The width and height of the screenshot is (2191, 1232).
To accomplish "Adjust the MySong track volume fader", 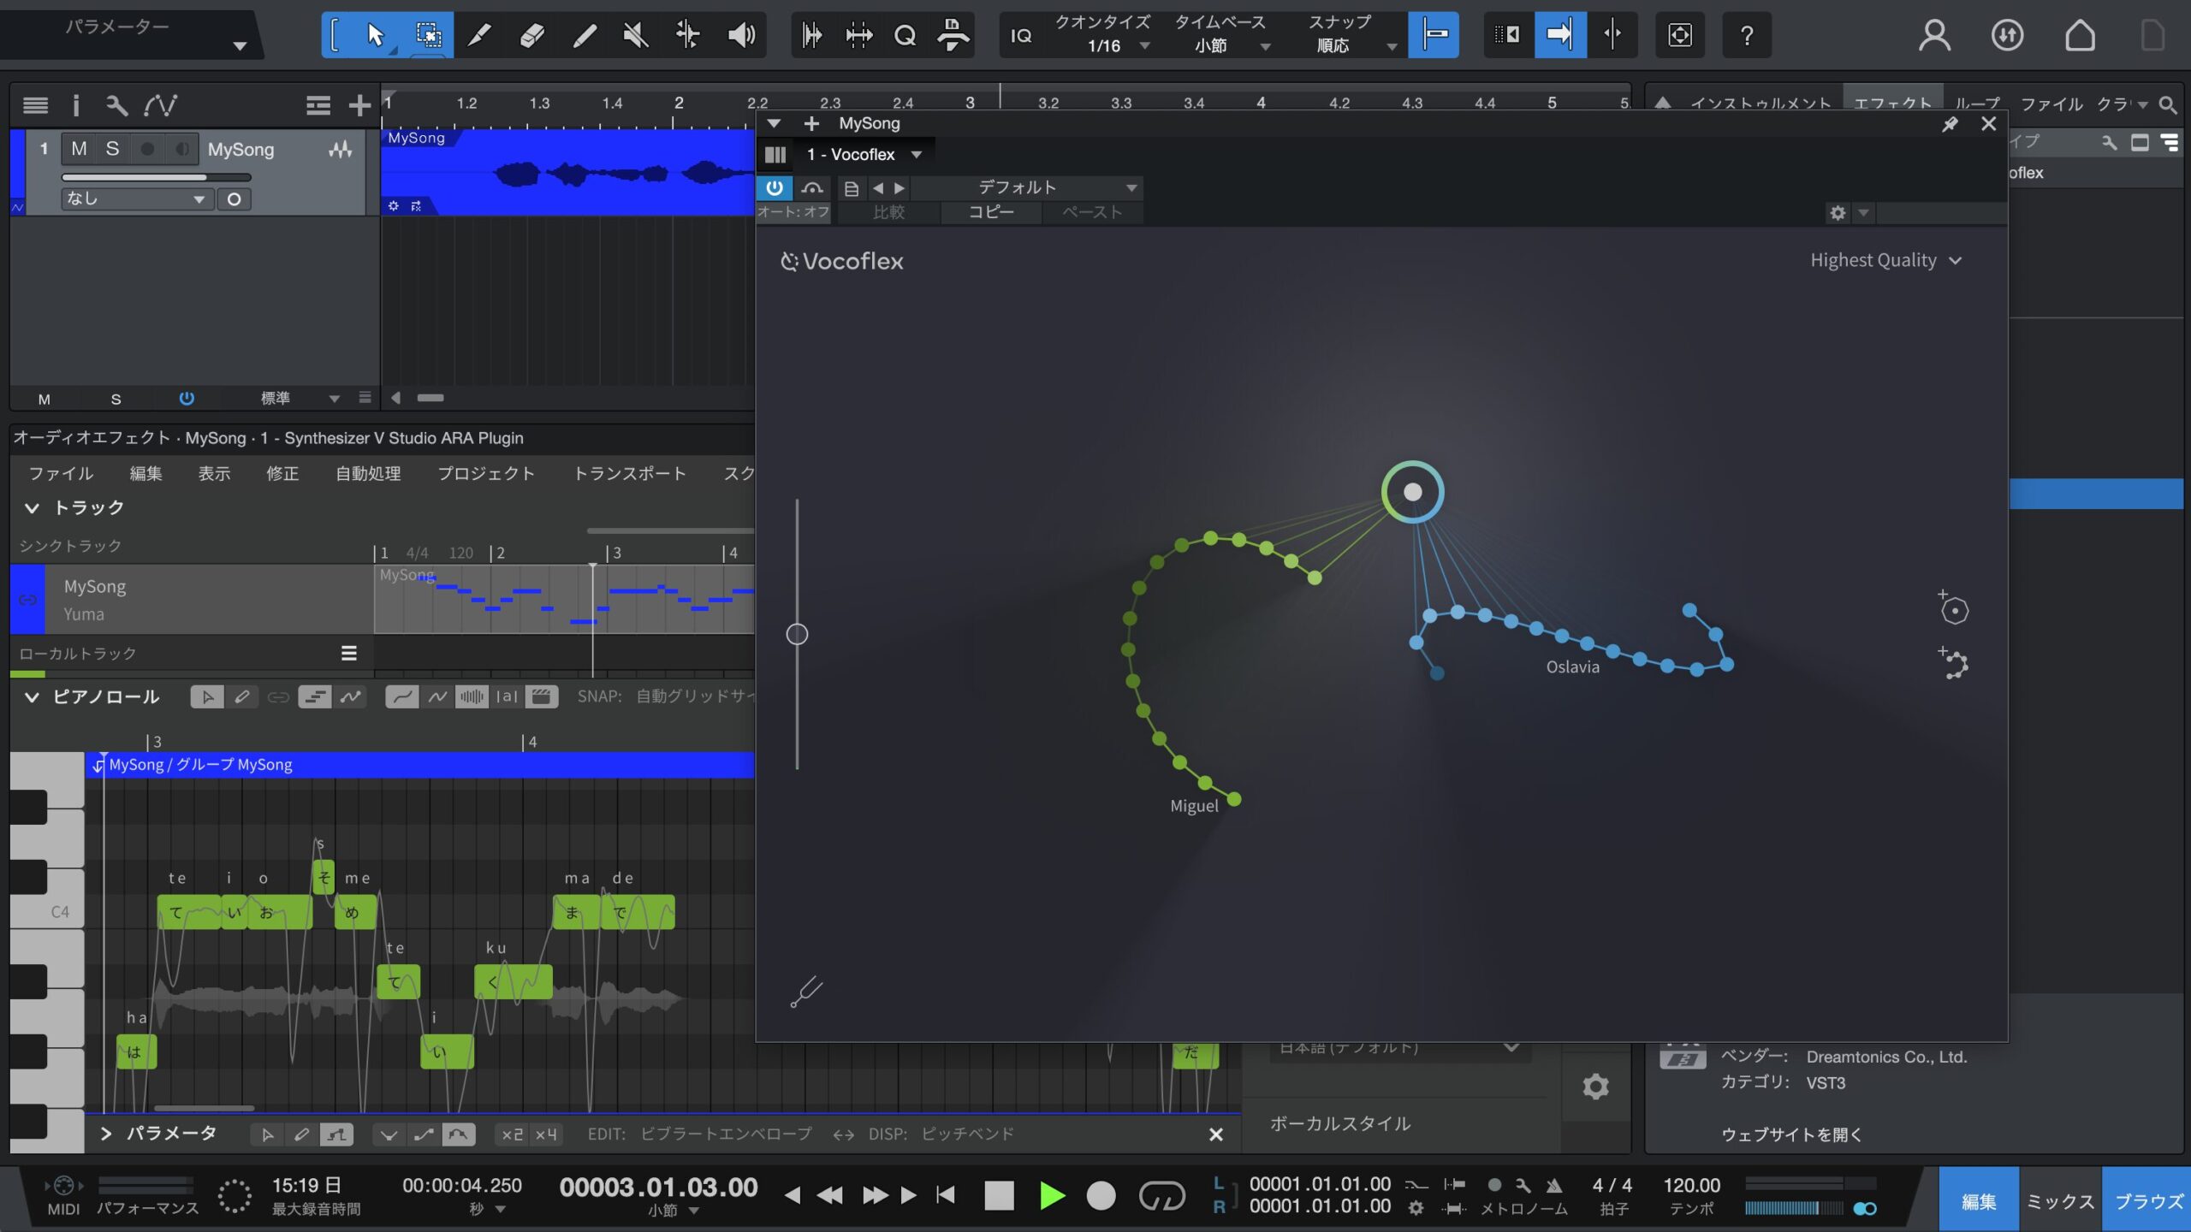I will click(x=156, y=177).
